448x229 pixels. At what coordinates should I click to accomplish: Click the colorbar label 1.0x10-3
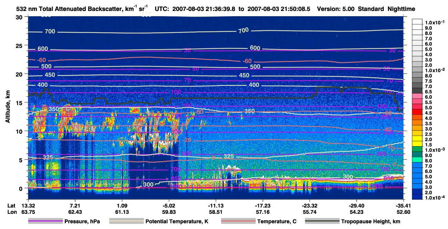tap(435, 150)
